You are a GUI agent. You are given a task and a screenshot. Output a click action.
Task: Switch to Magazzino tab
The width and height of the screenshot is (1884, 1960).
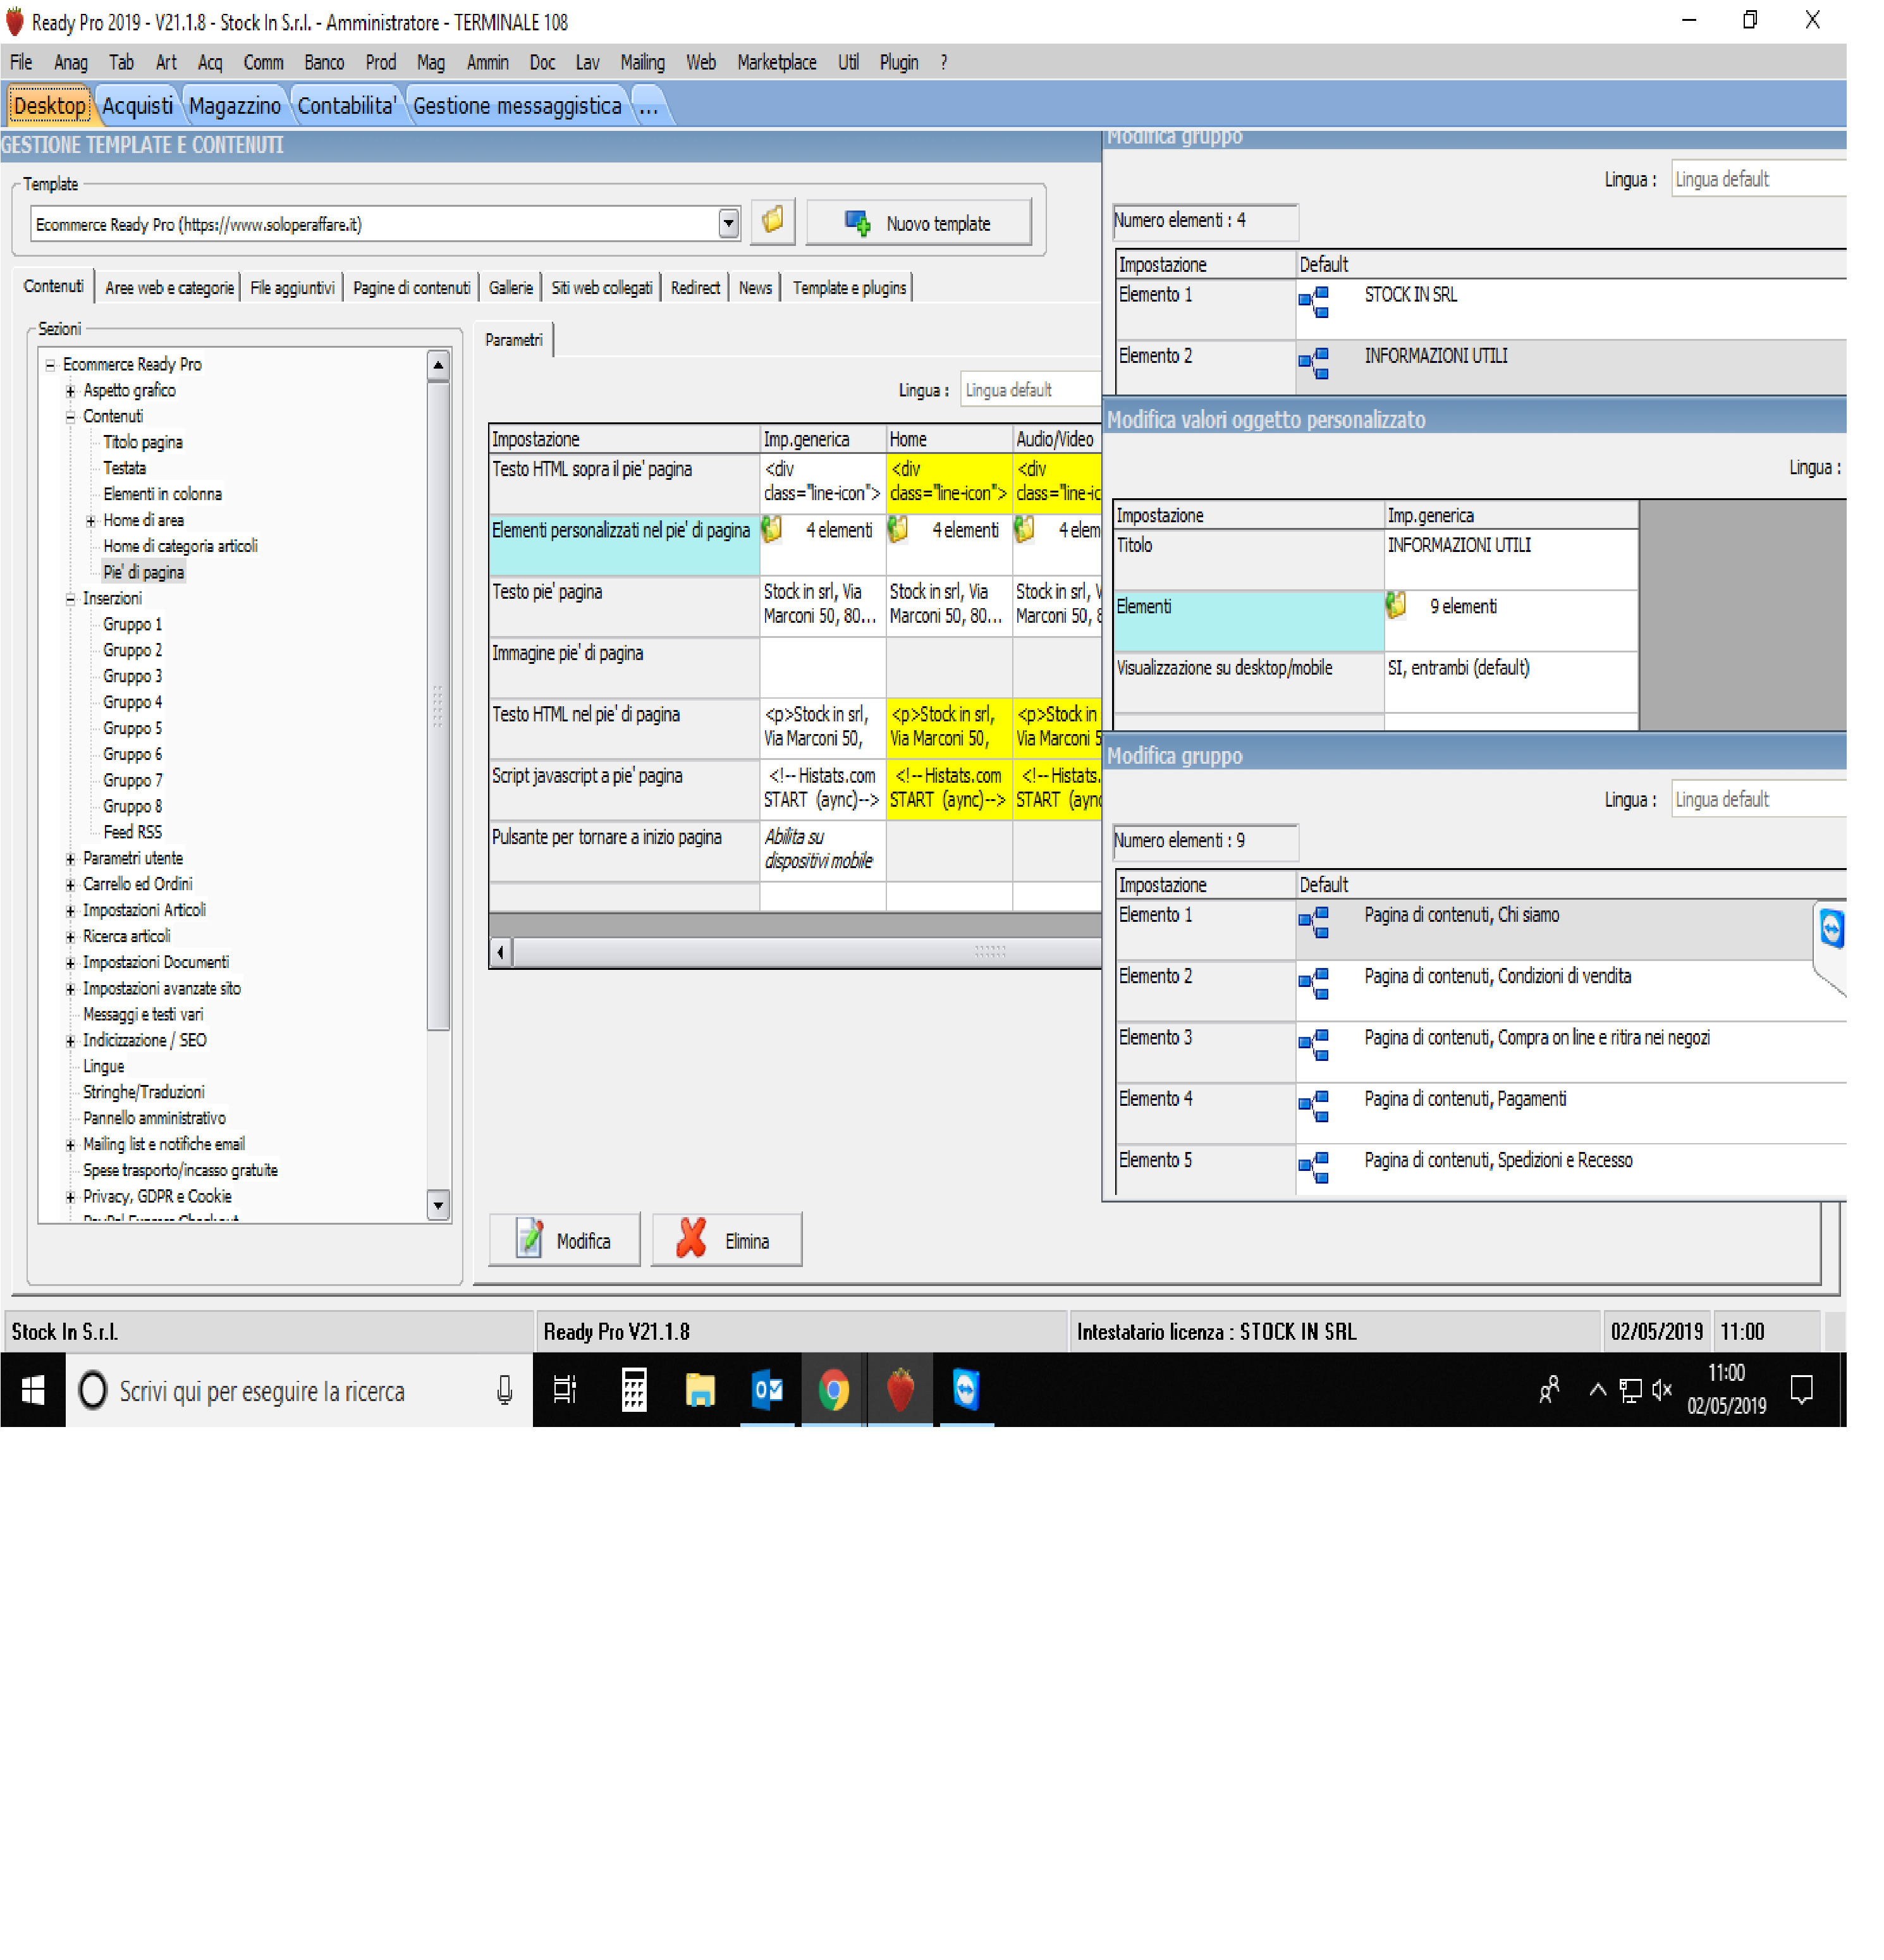(x=235, y=105)
